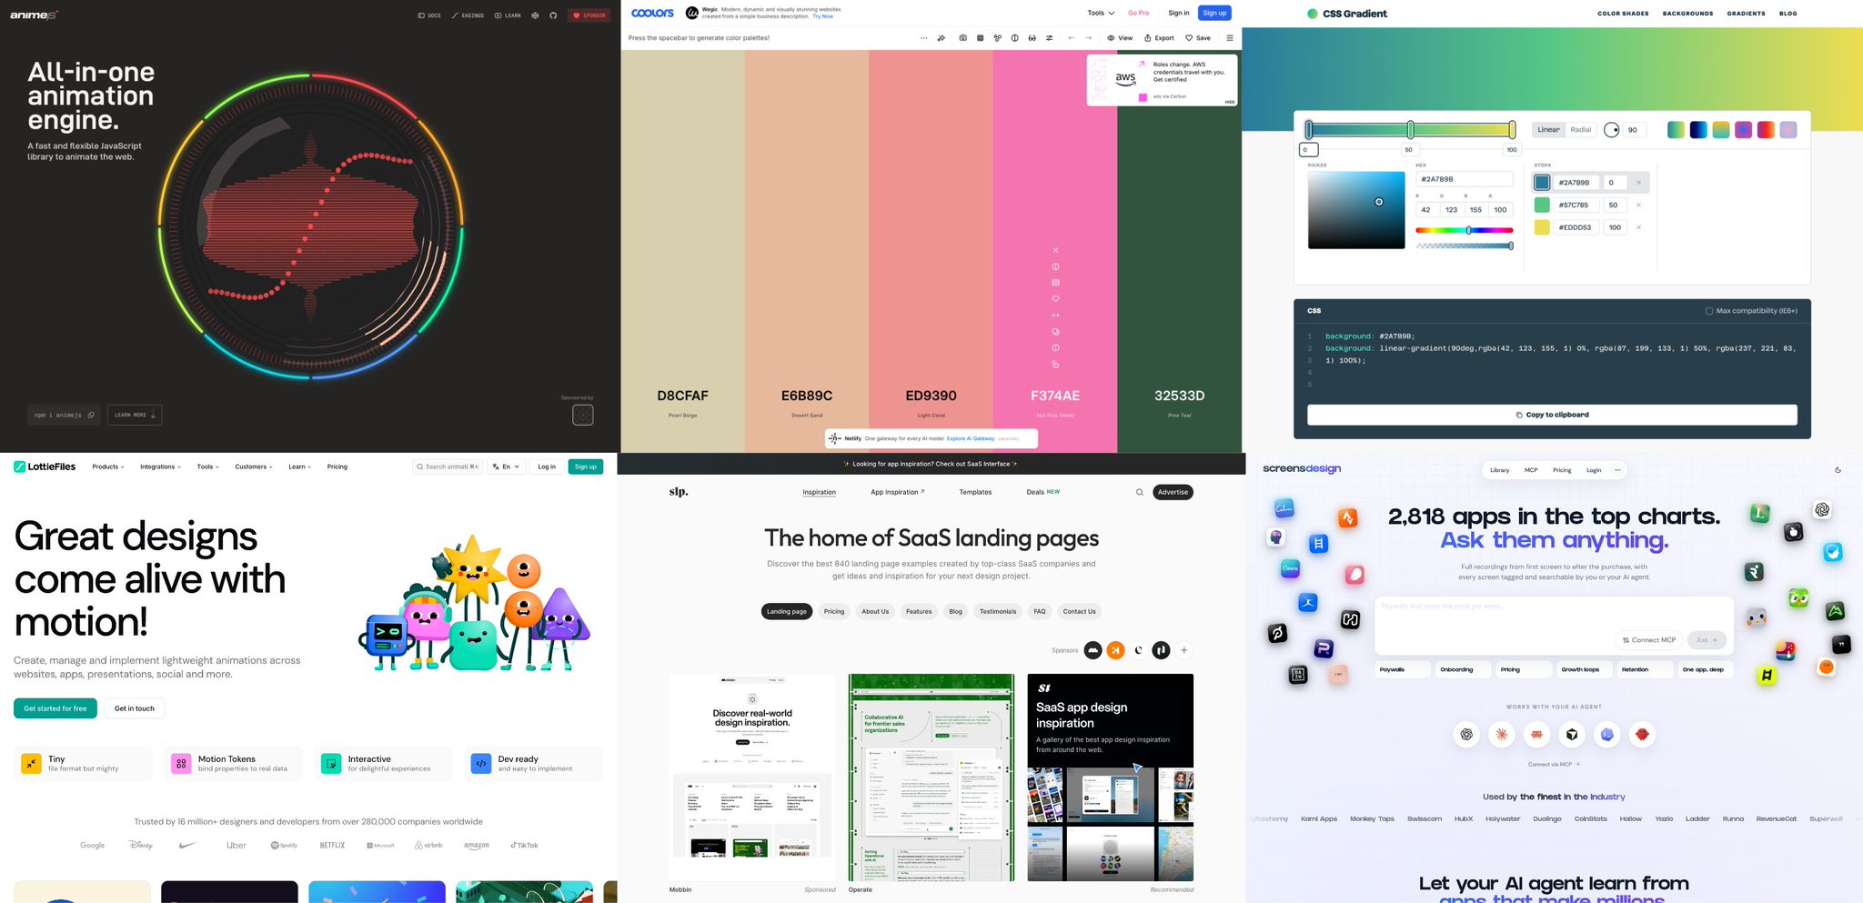
Task: Click the Connect MCP button
Action: coord(1648,640)
